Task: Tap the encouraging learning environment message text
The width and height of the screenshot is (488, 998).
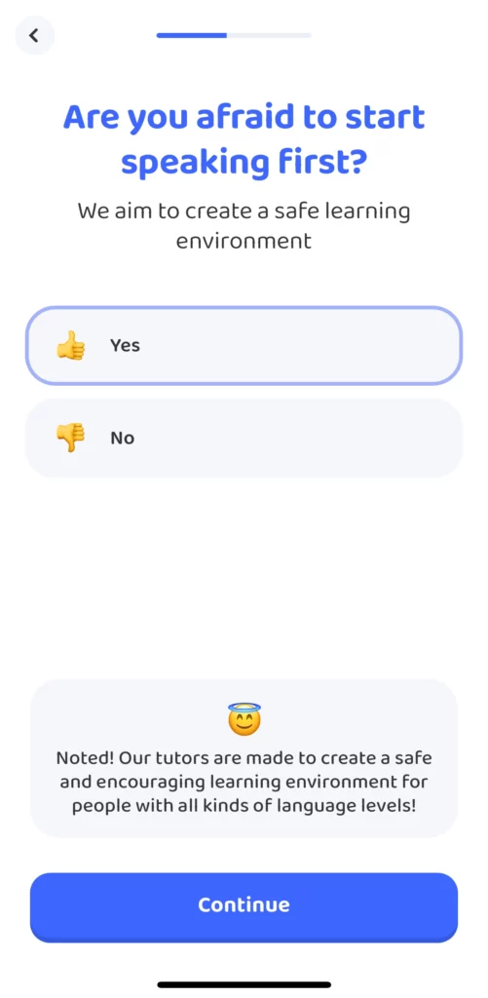Action: click(x=244, y=783)
